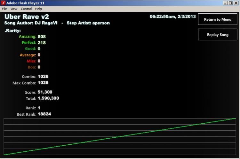Click the Return to Menu button
The height and width of the screenshot is (159, 240).
click(218, 19)
